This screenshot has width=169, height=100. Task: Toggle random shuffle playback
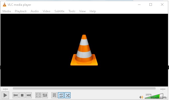pyautogui.click(x=67, y=95)
